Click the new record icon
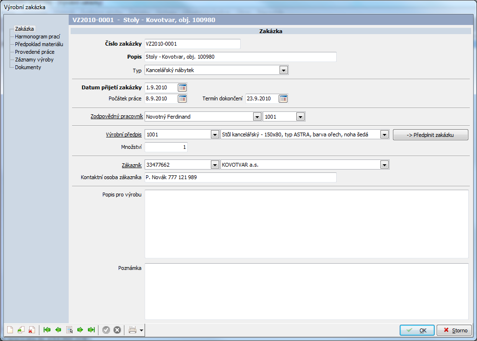Viewport: 477px width, 341px height. pyautogui.click(x=10, y=330)
